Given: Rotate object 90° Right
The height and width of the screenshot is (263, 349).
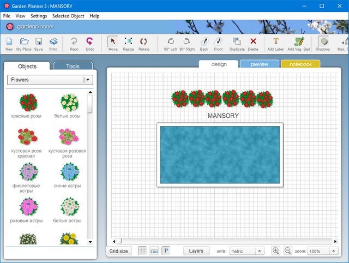Looking at the screenshot, I should click(187, 44).
